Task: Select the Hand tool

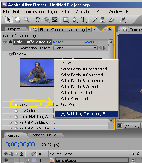Action: tap(17, 20)
